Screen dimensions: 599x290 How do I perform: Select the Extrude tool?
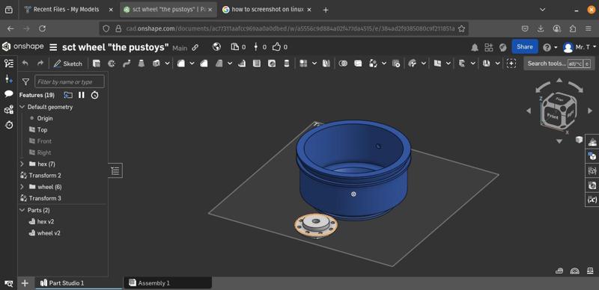(97, 64)
